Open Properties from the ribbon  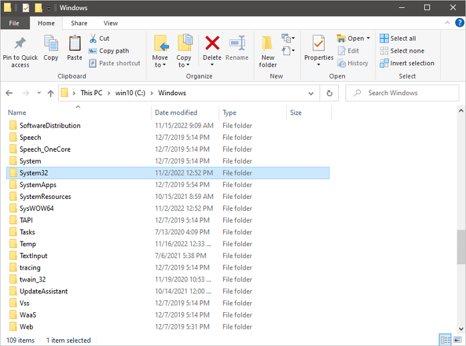[x=318, y=44]
